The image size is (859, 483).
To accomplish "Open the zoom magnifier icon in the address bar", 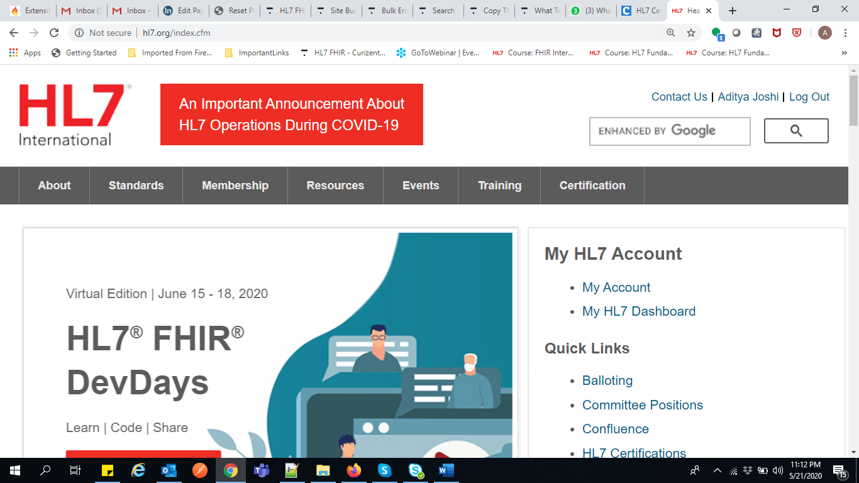I will 671,33.
